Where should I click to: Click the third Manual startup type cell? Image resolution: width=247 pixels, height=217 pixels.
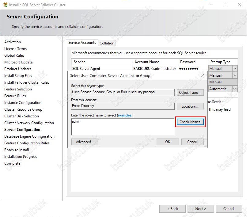[223, 82]
